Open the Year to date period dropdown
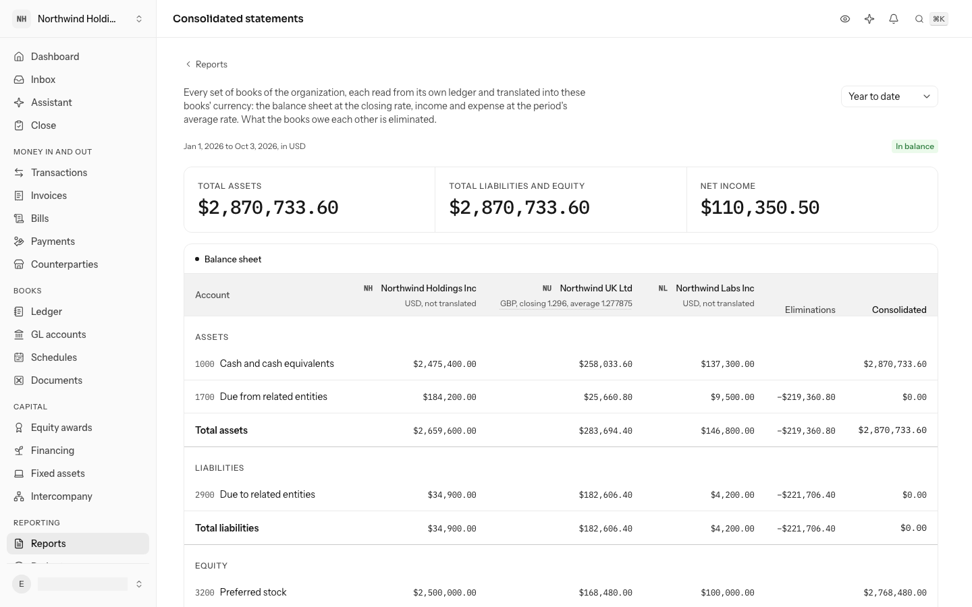The width and height of the screenshot is (972, 607). click(889, 96)
